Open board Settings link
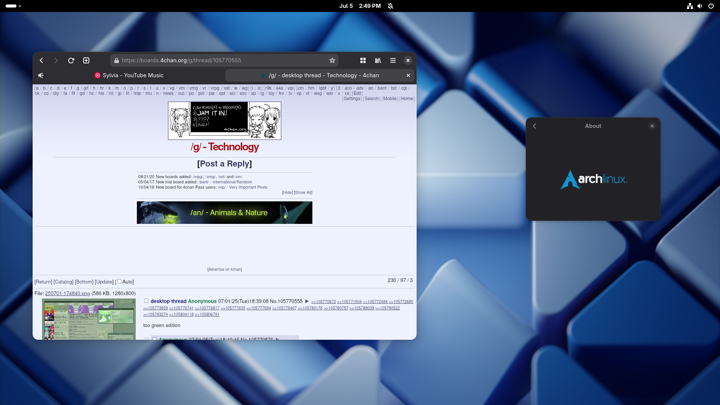The height and width of the screenshot is (405, 720). pyautogui.click(x=352, y=99)
